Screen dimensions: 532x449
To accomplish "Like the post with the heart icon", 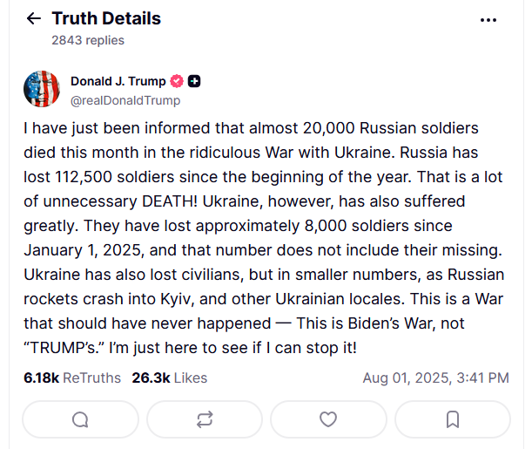I will click(x=328, y=419).
